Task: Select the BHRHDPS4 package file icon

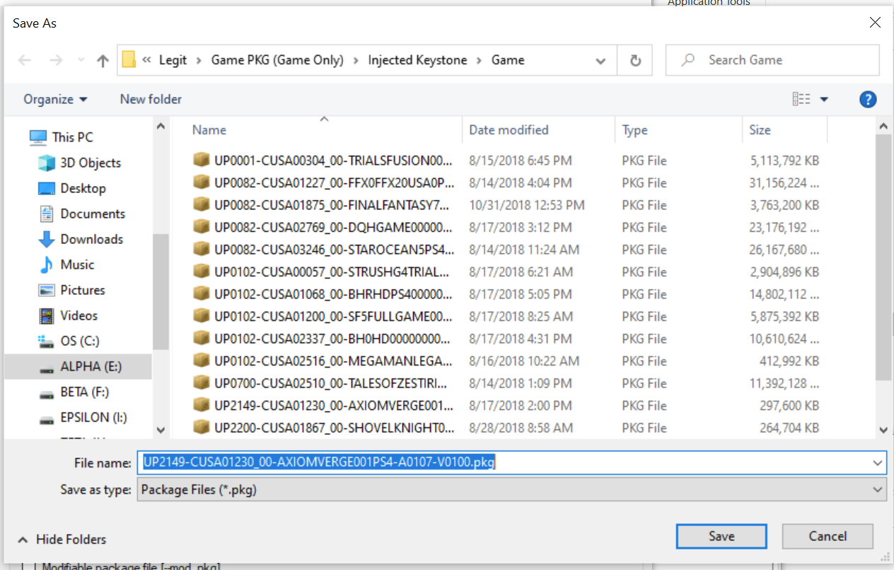Action: point(202,294)
